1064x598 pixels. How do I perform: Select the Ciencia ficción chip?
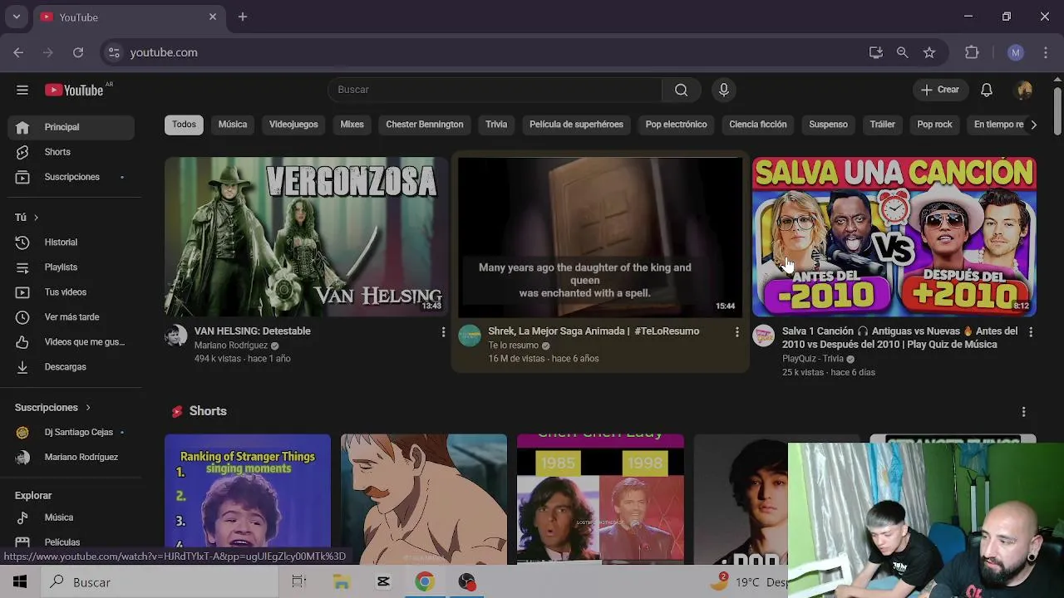758,125
